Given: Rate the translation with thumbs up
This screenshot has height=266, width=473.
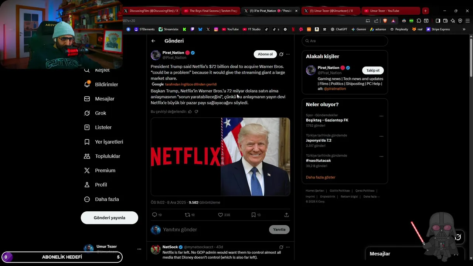Looking at the screenshot, I should click(190, 112).
